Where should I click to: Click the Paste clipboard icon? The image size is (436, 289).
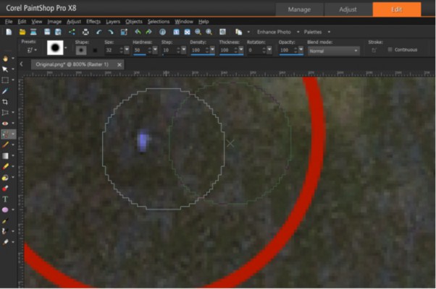coord(238,32)
